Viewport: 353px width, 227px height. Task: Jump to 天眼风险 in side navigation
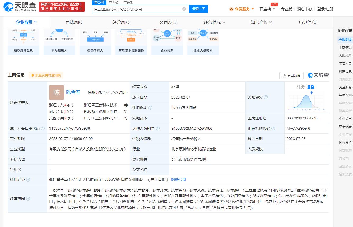[x=345, y=55]
